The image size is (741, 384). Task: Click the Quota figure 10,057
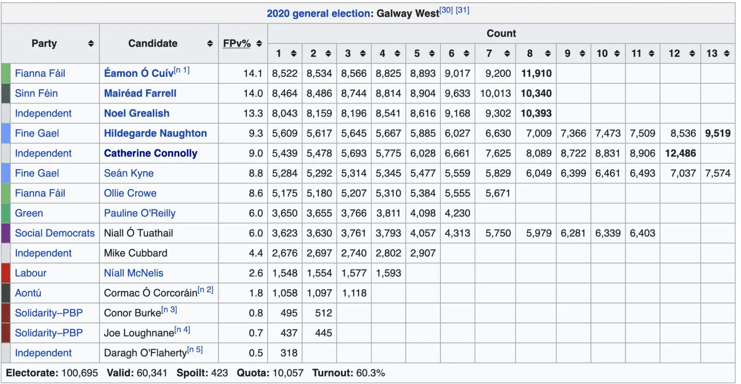288,373
